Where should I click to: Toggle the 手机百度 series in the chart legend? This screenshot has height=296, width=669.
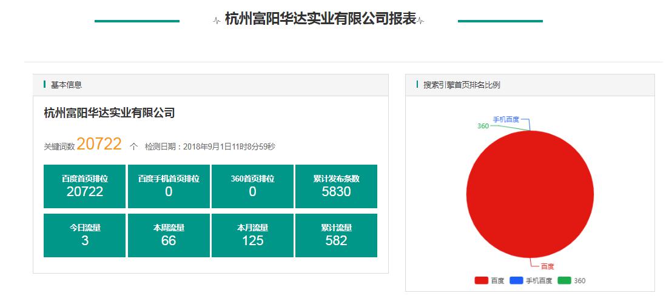(531, 281)
